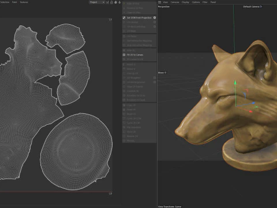Open the gear icon beside UV Rectangularize
The height and width of the screenshot is (208, 277).
click(x=155, y=82)
